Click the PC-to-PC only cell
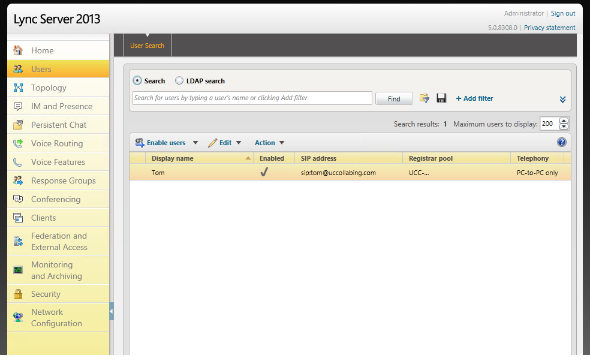Image resolution: width=590 pixels, height=361 pixels. [x=537, y=173]
